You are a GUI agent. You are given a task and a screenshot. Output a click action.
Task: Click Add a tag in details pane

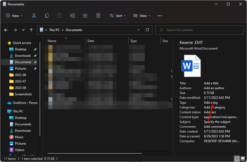coord(211,103)
